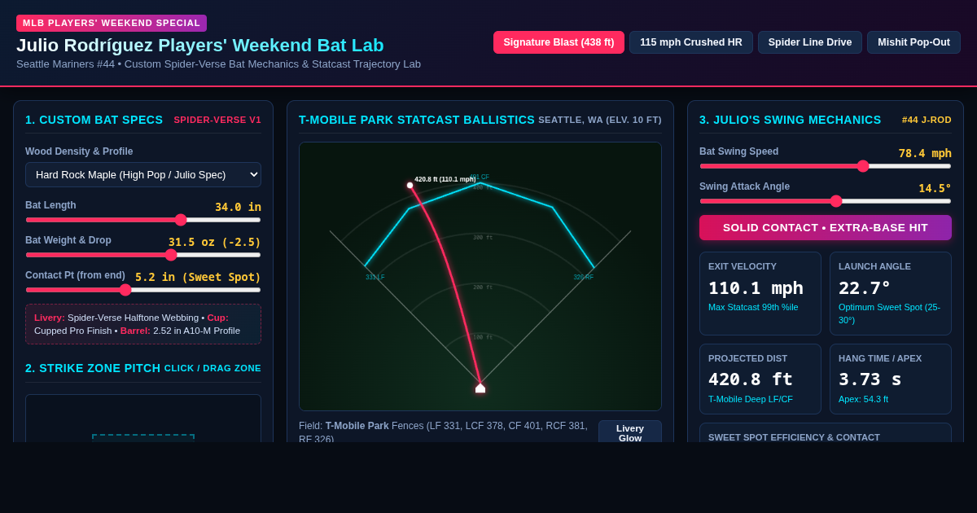This screenshot has height=513, width=977.
Task: Click the 31.5 oz (-2.5) weight value
Action: click(215, 242)
